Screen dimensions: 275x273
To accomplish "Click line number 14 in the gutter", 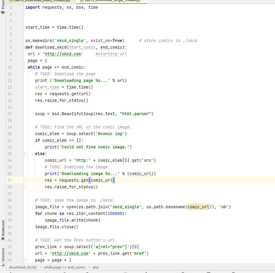I will tap(10, 94).
